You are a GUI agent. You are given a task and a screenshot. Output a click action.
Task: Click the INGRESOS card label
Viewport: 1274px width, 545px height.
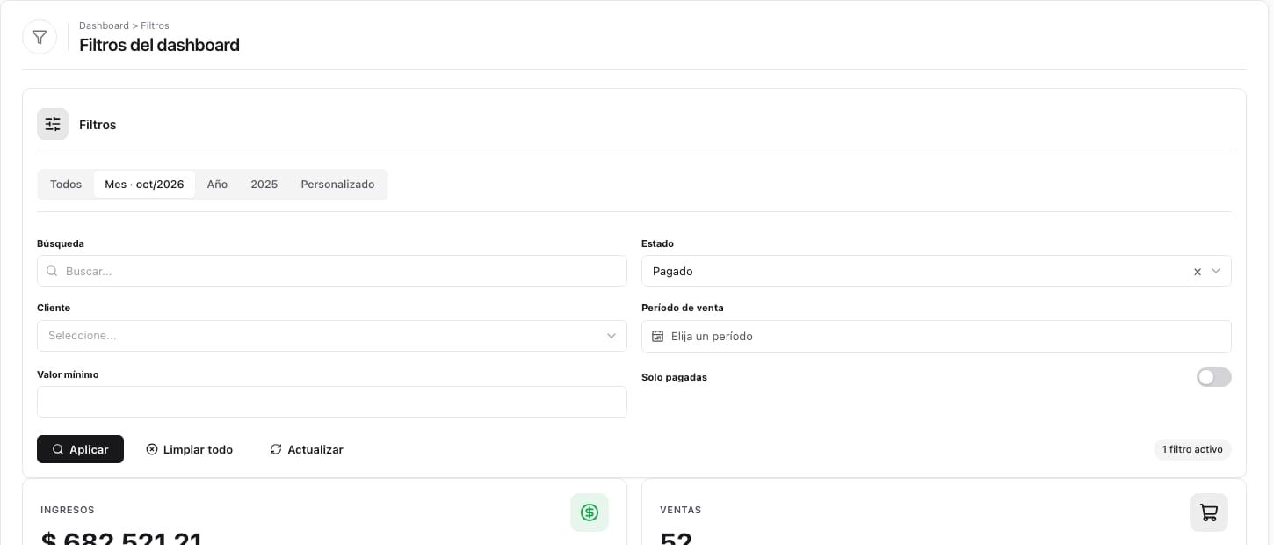tap(68, 510)
